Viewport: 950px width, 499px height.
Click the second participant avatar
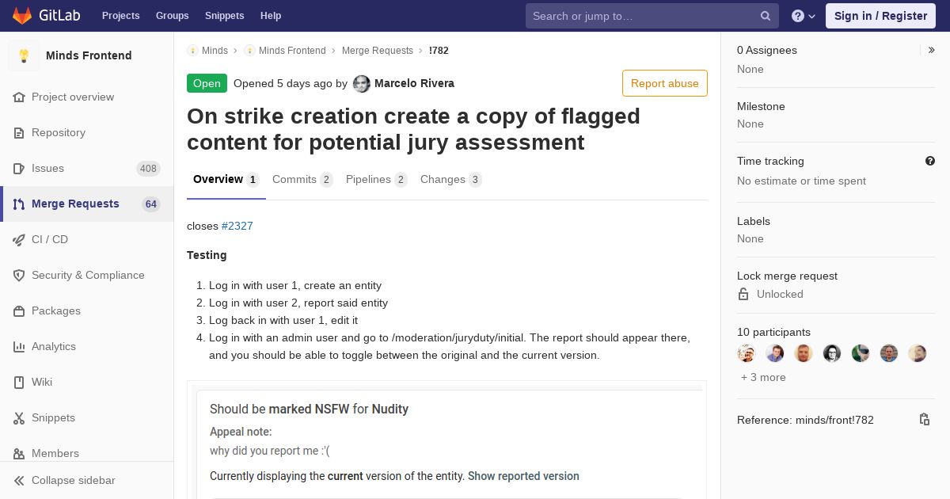click(x=775, y=353)
